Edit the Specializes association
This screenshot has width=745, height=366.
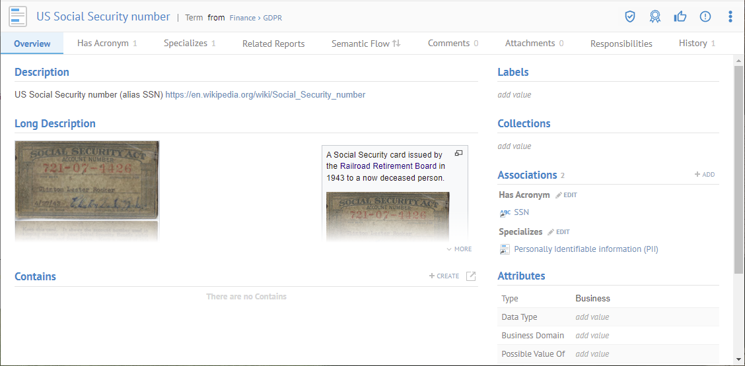(559, 232)
